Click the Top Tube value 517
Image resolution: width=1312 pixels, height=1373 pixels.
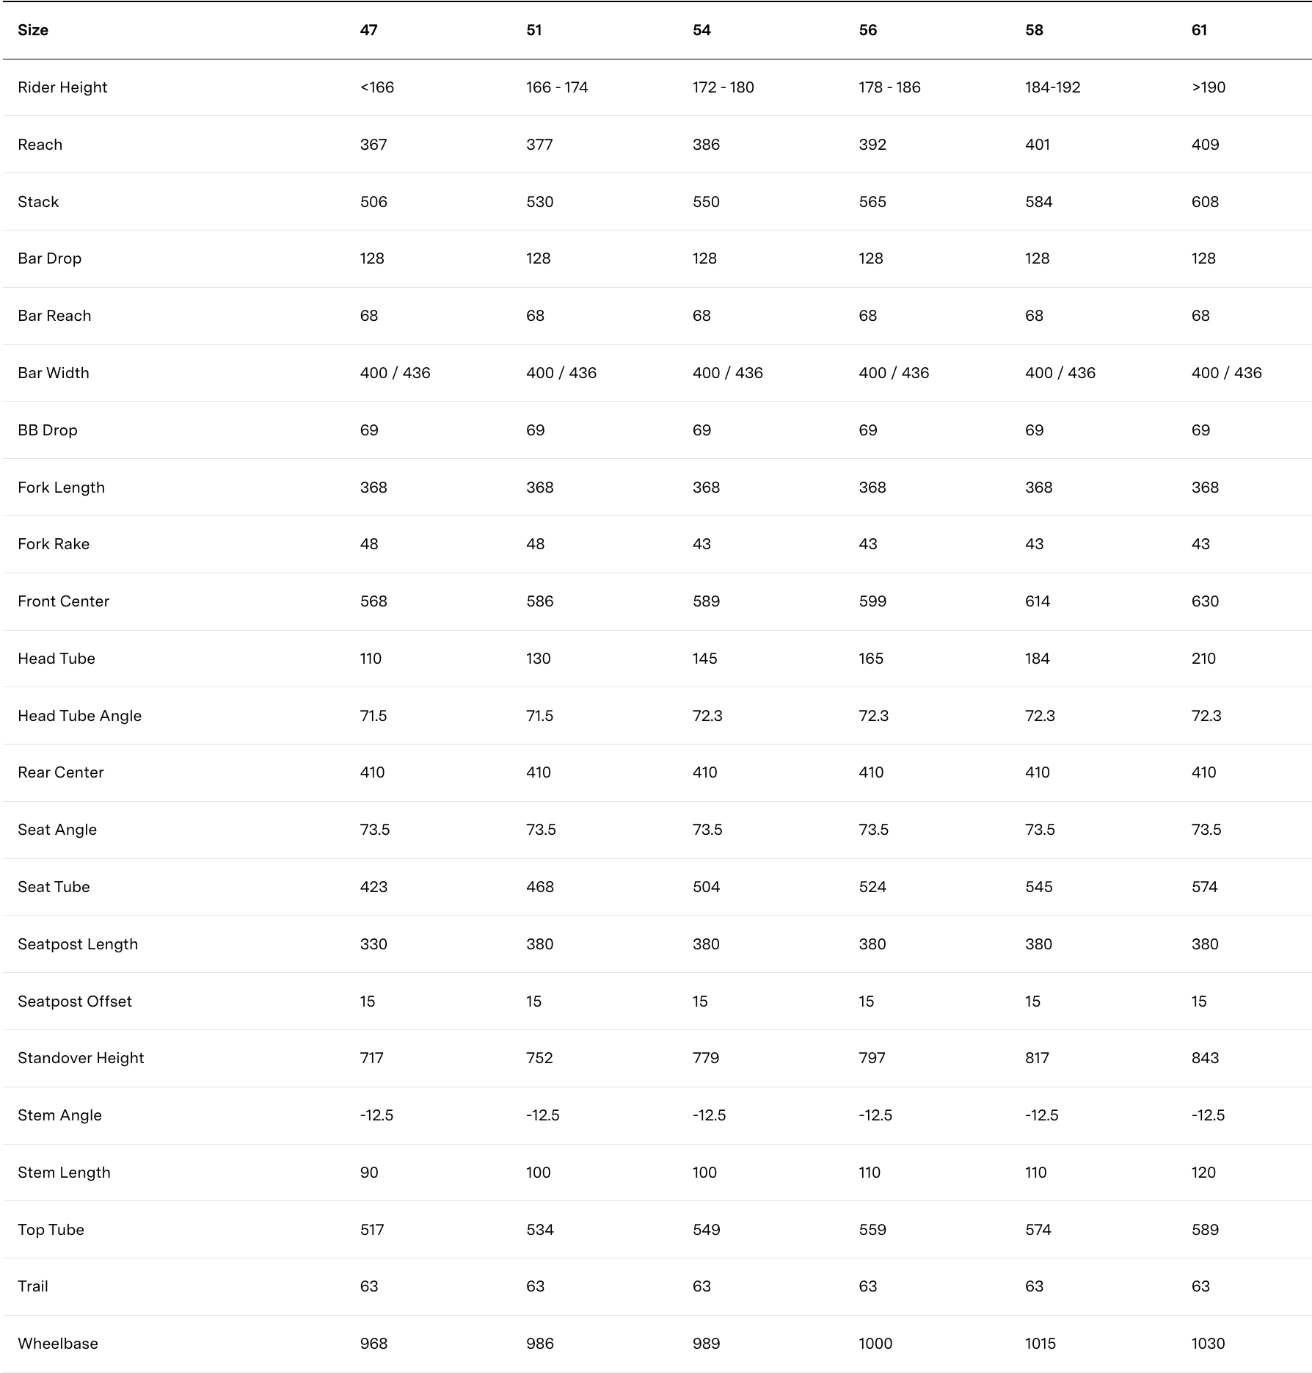[372, 1230]
